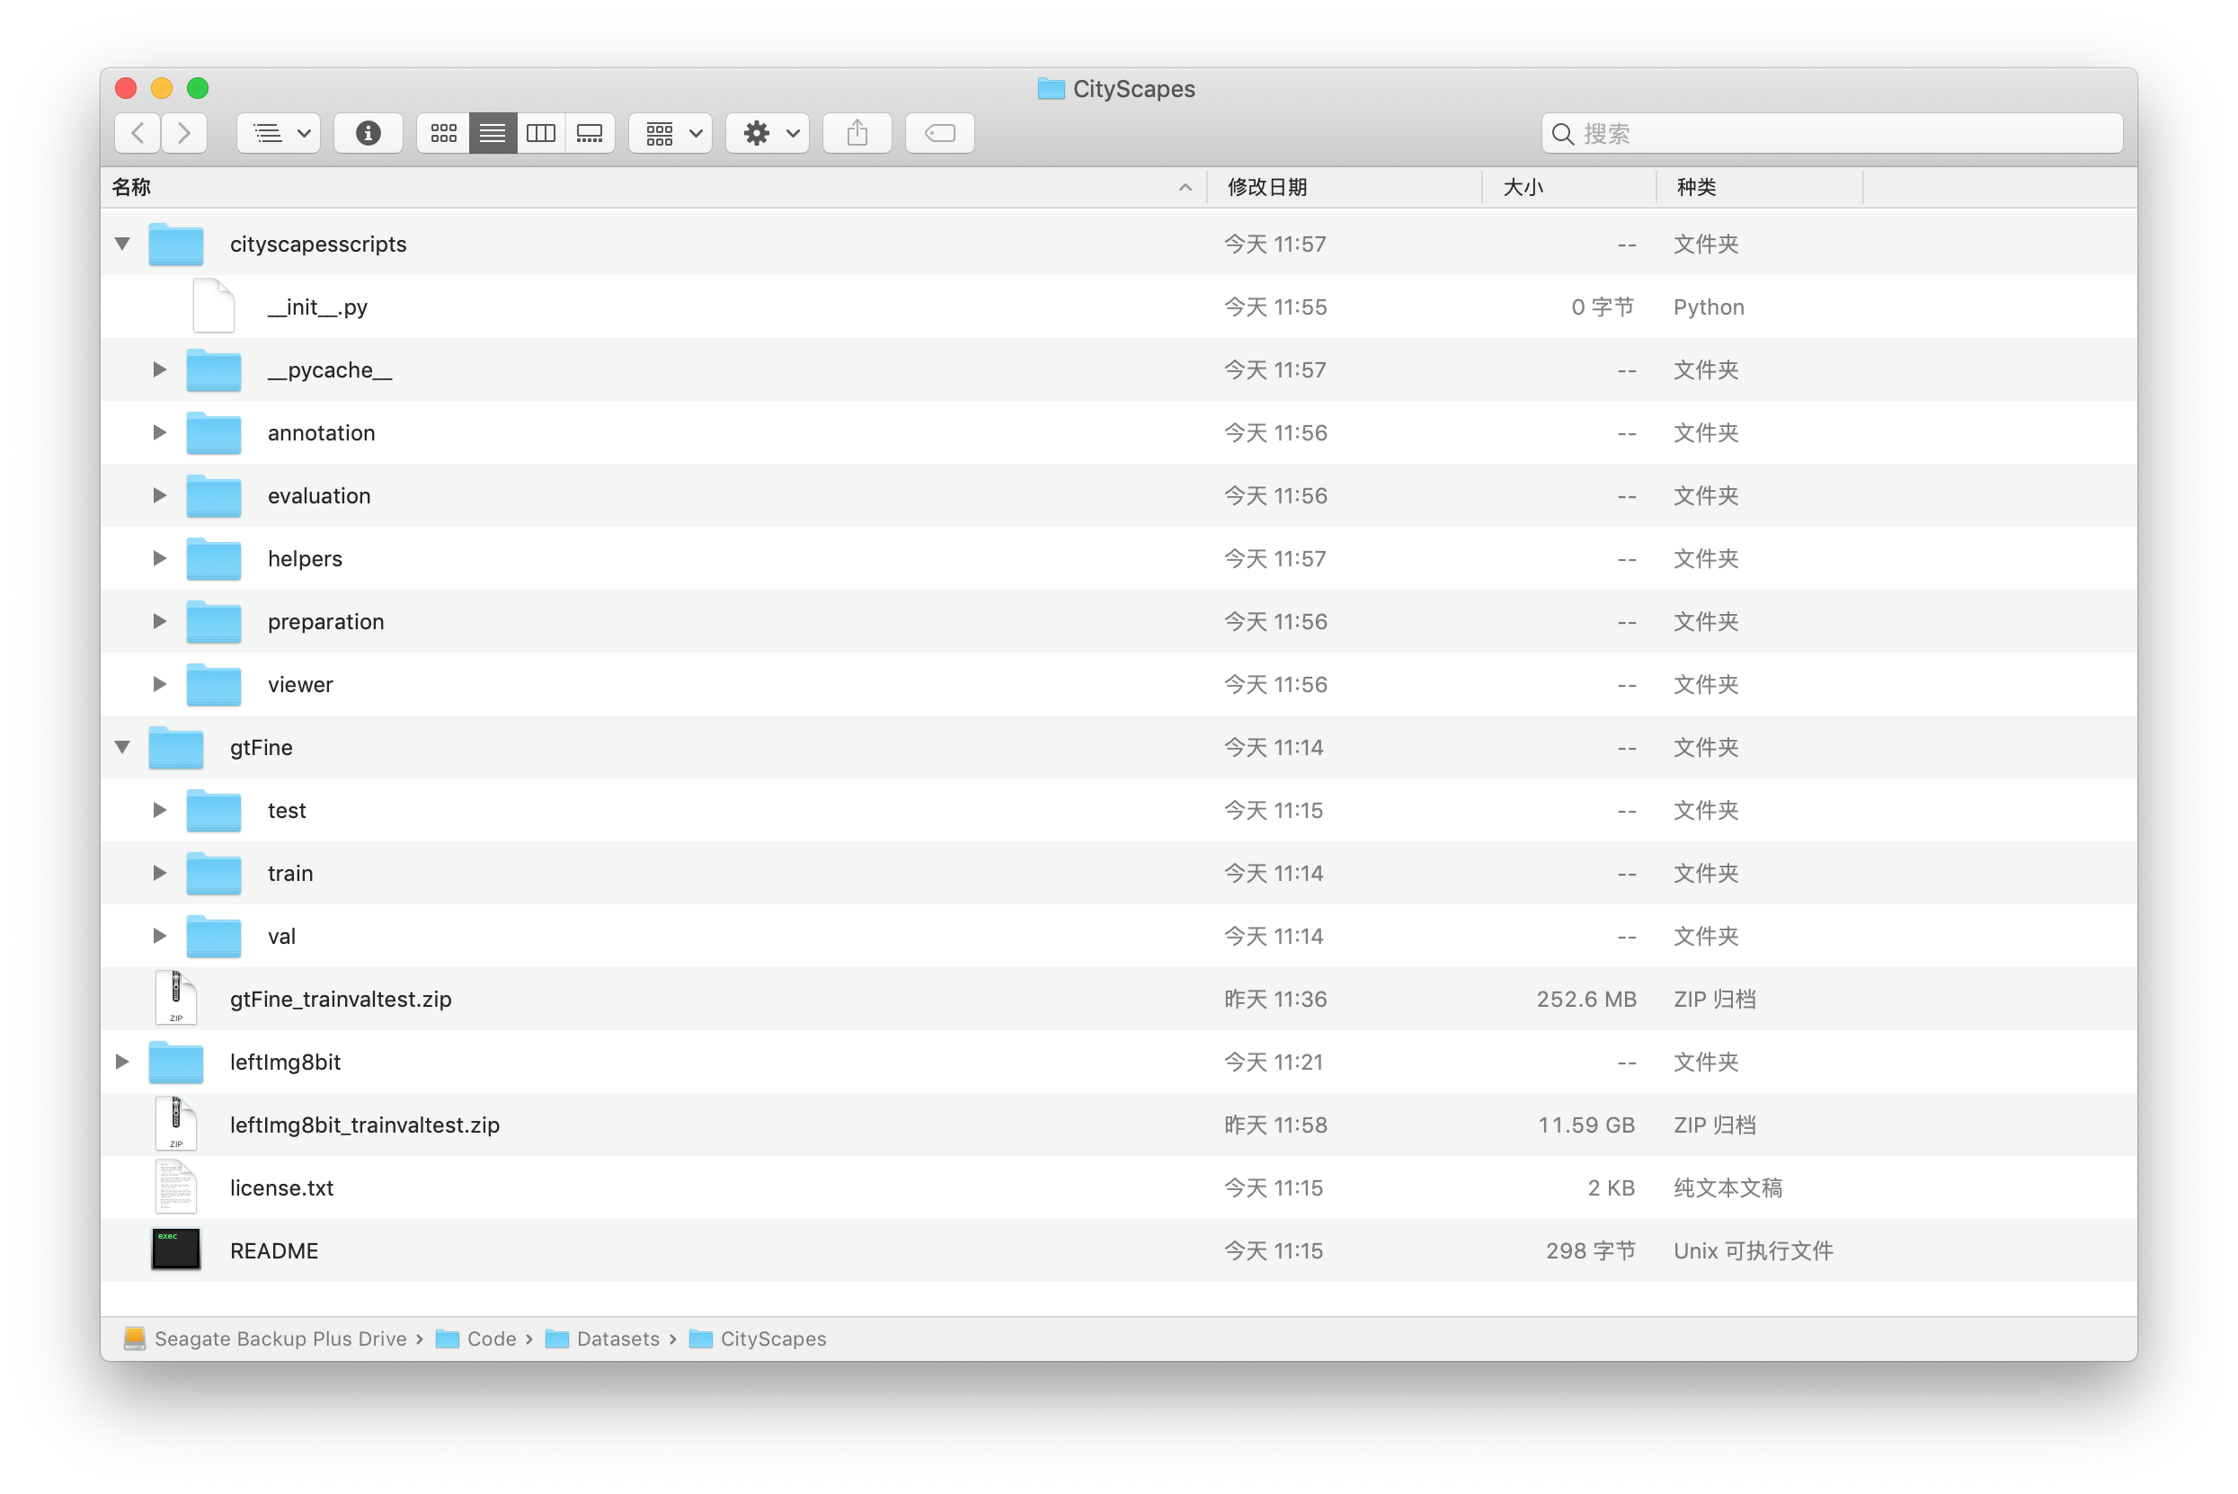Select the viewer folder icon
The width and height of the screenshot is (2238, 1494).
click(x=213, y=684)
